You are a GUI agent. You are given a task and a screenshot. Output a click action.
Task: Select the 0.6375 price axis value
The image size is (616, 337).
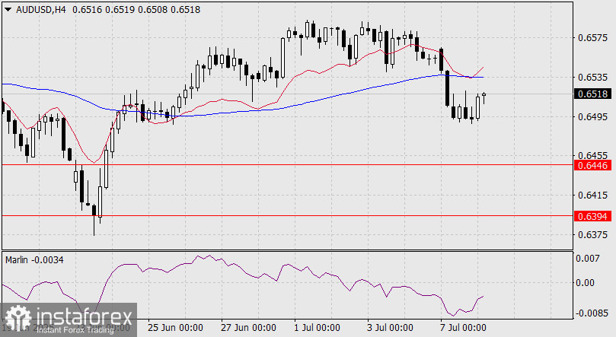[x=592, y=234]
